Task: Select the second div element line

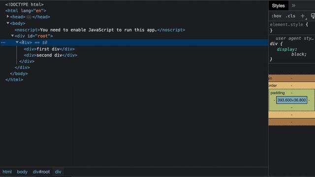Action: [x=50, y=55]
